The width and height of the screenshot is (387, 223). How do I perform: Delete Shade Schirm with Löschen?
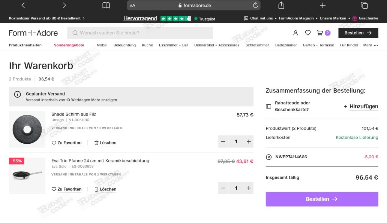pos(105,143)
